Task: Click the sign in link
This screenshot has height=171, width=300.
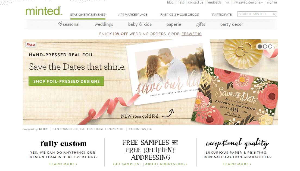Action: 272,2
